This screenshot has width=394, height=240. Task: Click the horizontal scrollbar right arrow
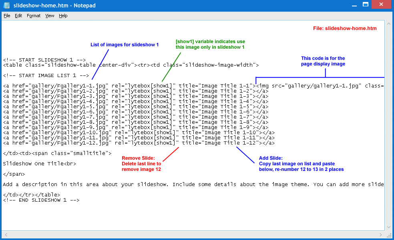click(380, 235)
